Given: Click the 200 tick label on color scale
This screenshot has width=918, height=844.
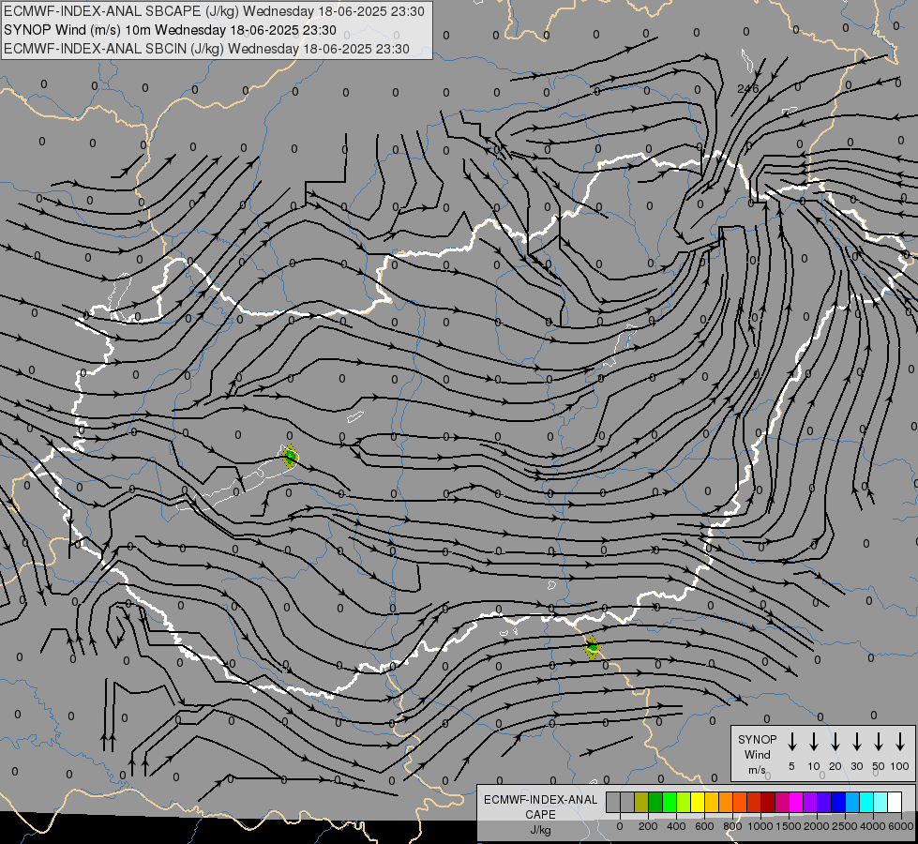Looking at the screenshot, I should point(648,826).
